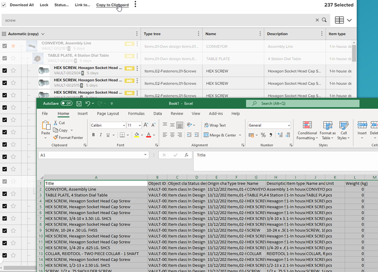Open Fill Color yellow swatch

(137, 135)
